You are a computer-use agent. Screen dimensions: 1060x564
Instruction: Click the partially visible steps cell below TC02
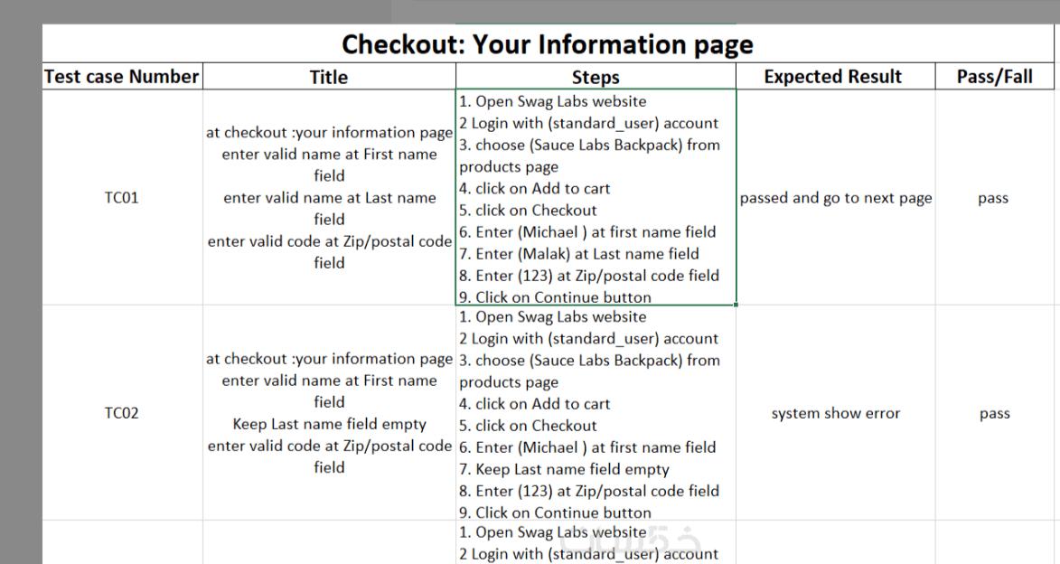(596, 543)
